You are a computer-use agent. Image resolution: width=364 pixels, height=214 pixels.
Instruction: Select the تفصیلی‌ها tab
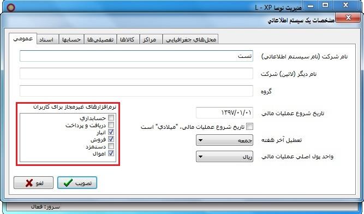(x=100, y=39)
